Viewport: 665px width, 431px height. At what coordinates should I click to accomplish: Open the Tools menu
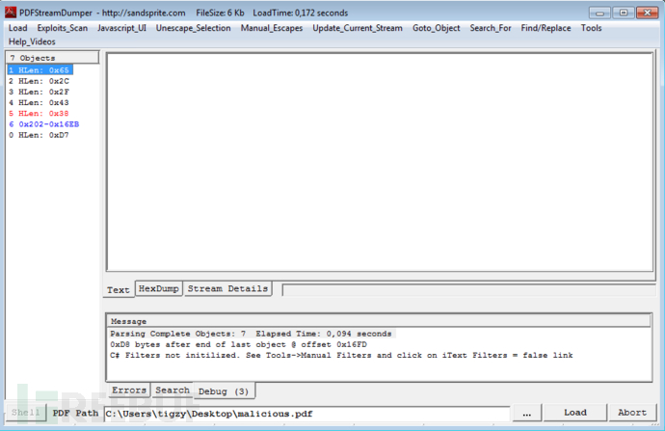pos(591,28)
